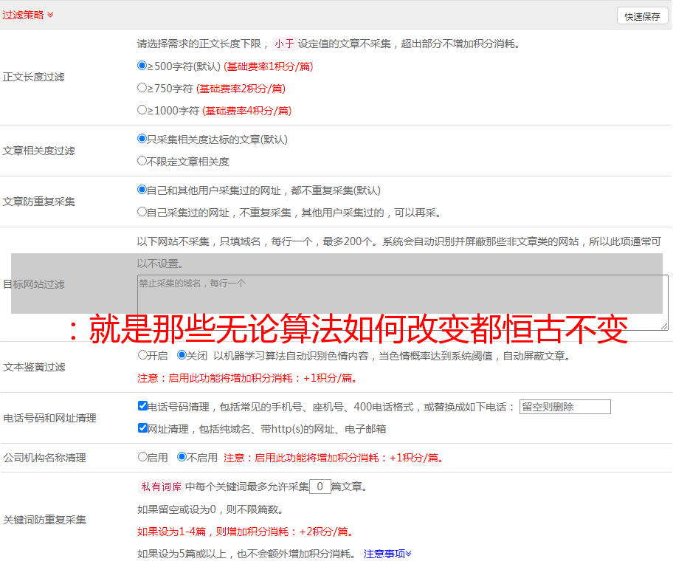Select 启用 for 公司机构名称清理
This screenshot has height=567, width=673.
pyautogui.click(x=143, y=457)
